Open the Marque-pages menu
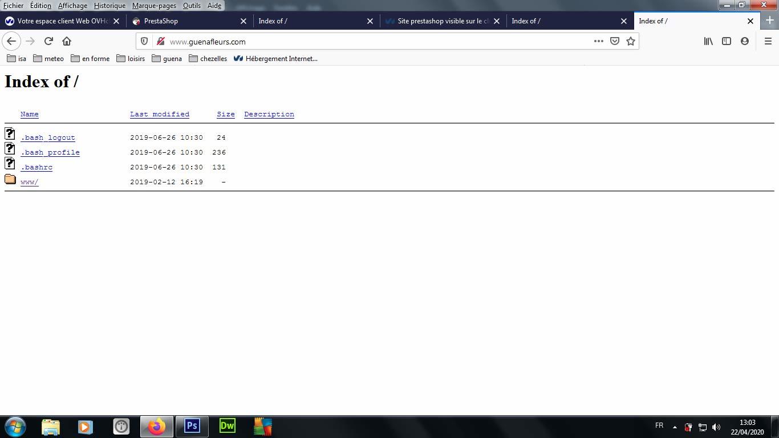This screenshot has height=438, width=779. (x=154, y=6)
